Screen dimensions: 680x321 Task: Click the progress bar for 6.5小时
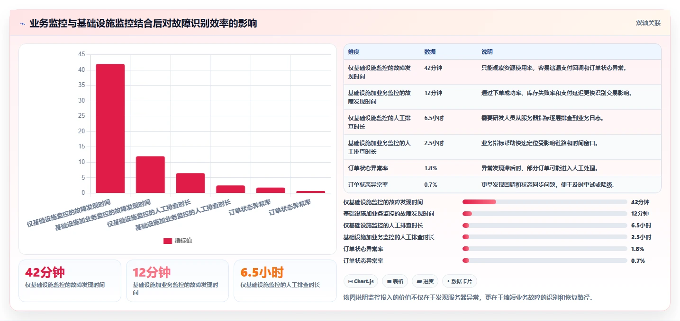point(545,226)
